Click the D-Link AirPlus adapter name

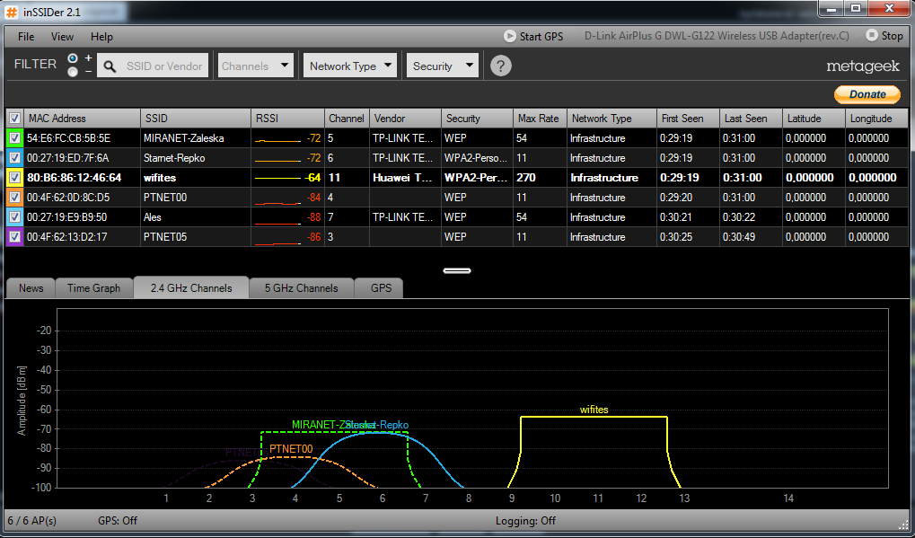pos(717,36)
